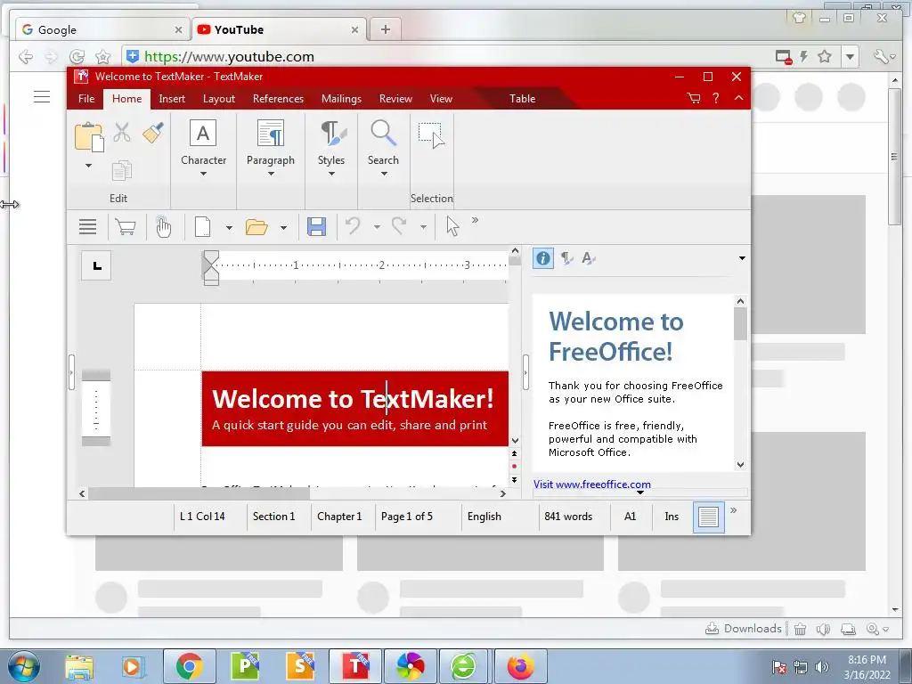Switch to the Google browser tab

[x=102, y=29]
